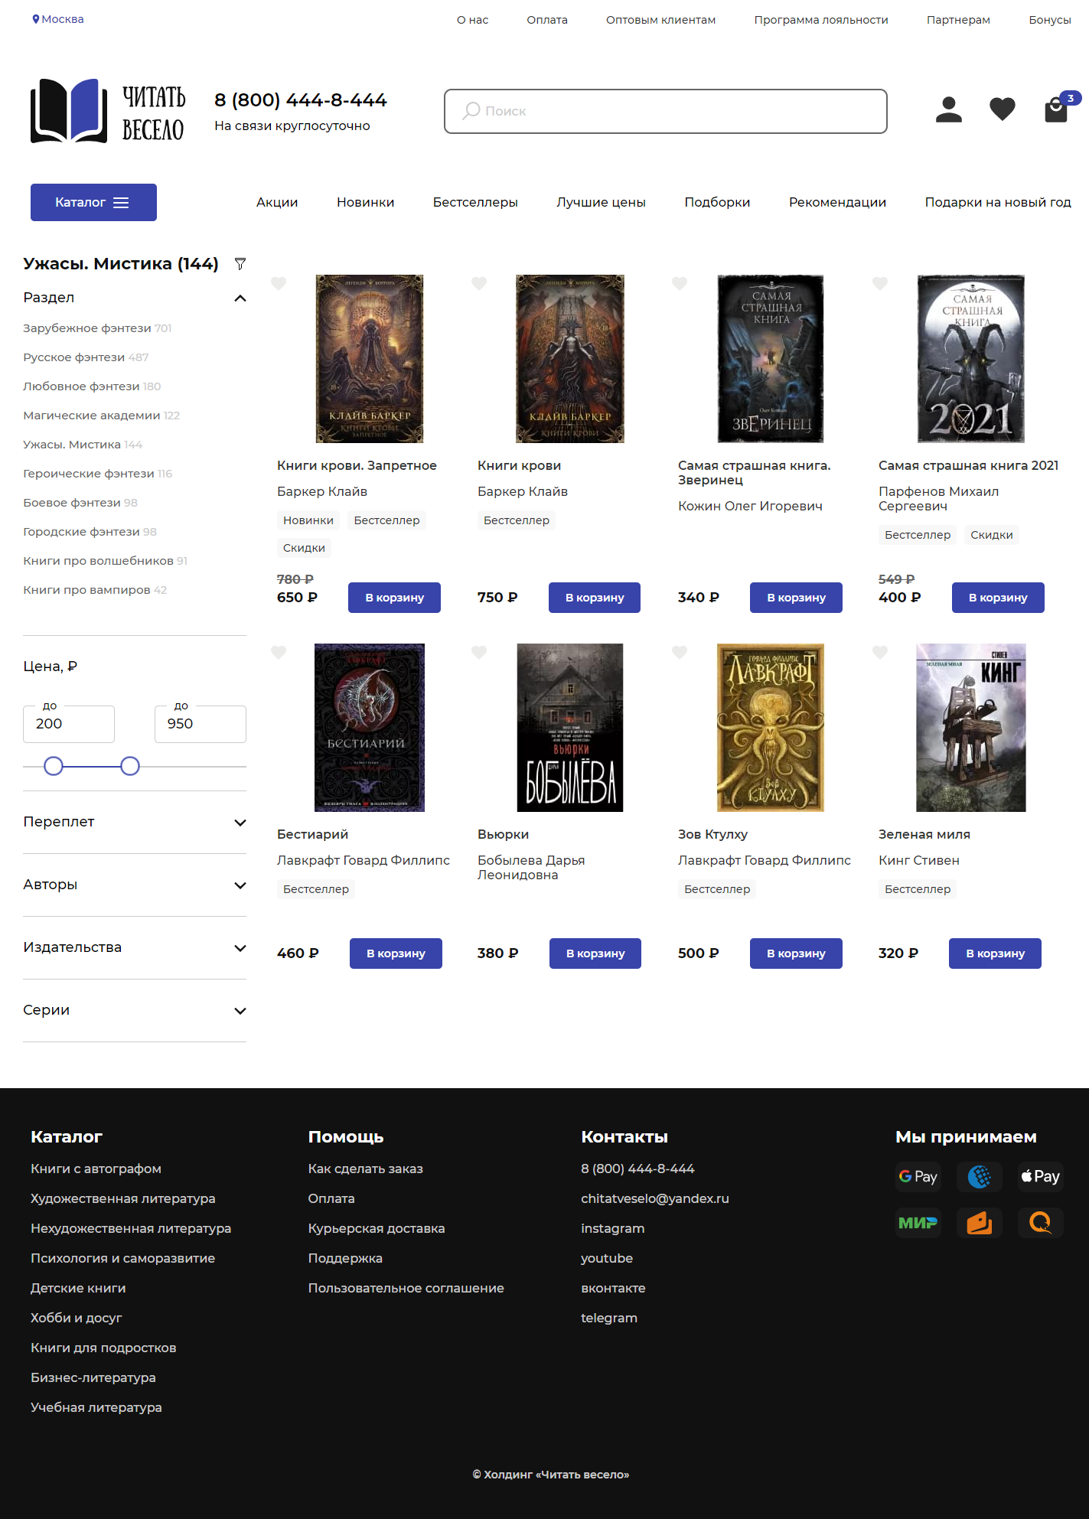This screenshot has height=1519, width=1089.
Task: Click the search input field
Action: click(666, 111)
